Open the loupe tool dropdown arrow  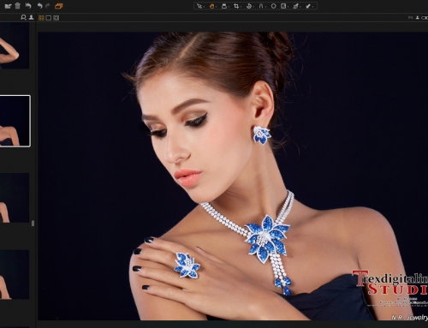pos(229,7)
